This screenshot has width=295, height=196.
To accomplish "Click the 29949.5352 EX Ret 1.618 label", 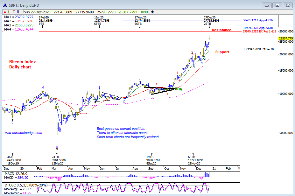I will click(x=259, y=31).
